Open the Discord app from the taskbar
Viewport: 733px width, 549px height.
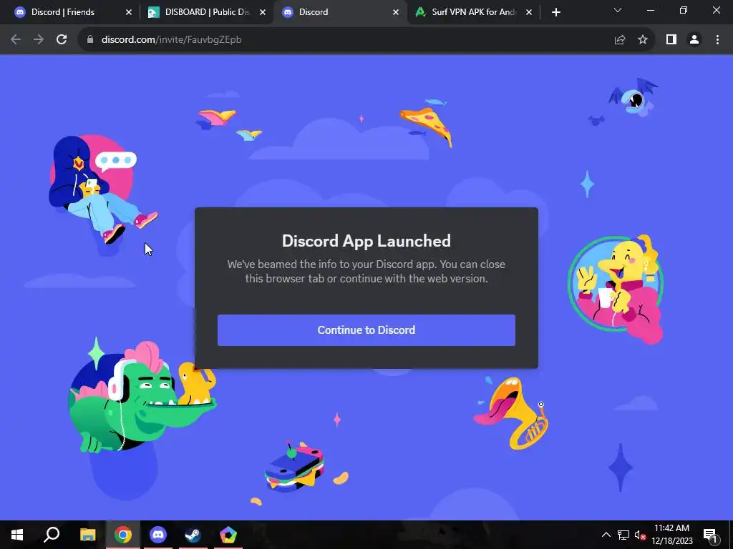click(158, 535)
